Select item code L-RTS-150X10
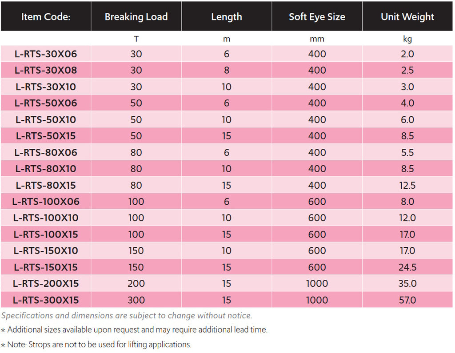The width and height of the screenshot is (455, 353). [x=46, y=250]
